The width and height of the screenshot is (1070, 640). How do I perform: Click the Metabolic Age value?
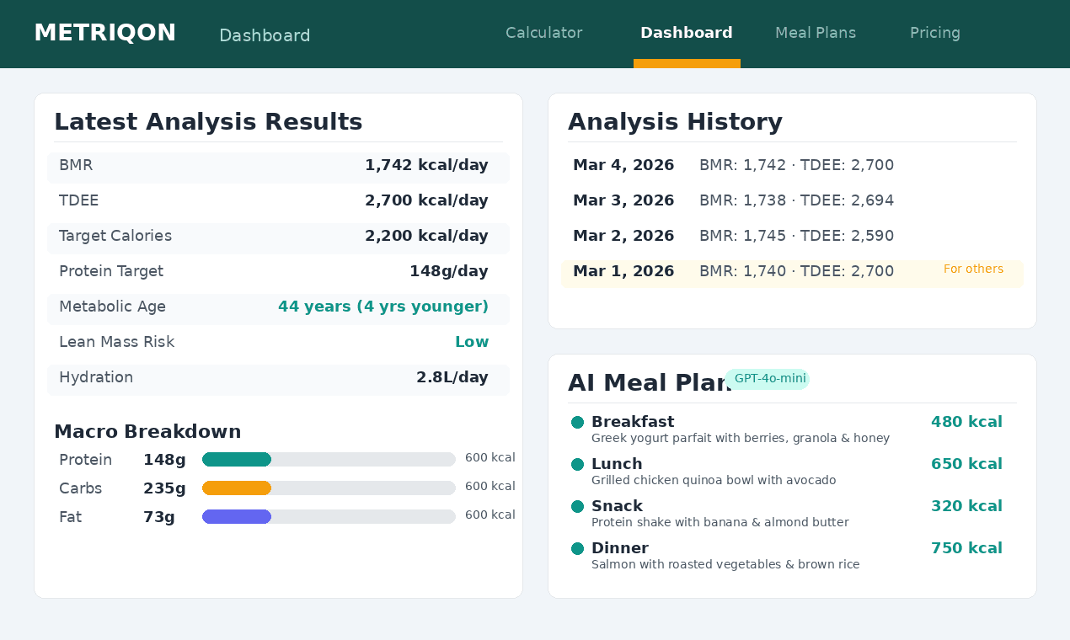click(383, 307)
